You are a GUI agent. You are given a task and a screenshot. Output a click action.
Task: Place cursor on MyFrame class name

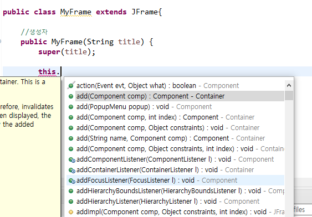[x=76, y=12]
